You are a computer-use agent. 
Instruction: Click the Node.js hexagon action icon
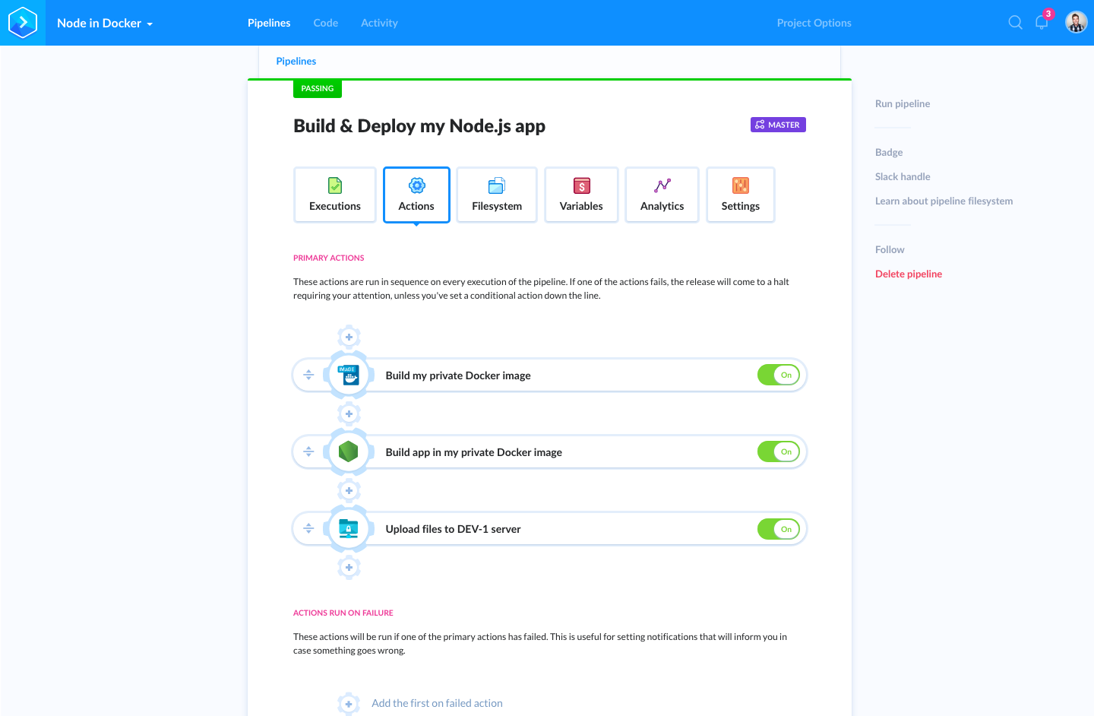(x=349, y=451)
